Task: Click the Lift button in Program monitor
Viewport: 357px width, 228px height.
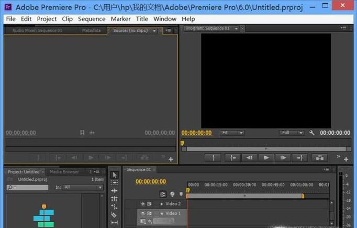Action: (x=320, y=158)
